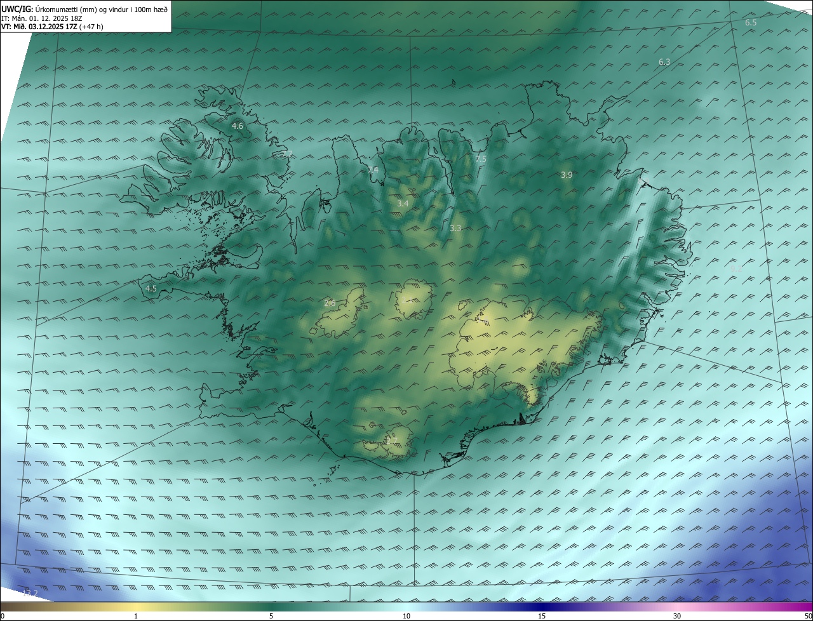
Task: Click the 2.6 value label on the glacier
Action: coord(330,304)
